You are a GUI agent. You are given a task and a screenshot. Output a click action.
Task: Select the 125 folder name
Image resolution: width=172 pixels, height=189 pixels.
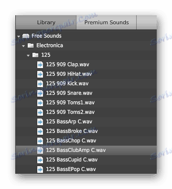point(46,55)
